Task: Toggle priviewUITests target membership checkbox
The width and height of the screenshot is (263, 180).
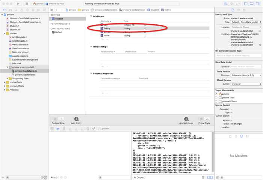Action: 216,101
